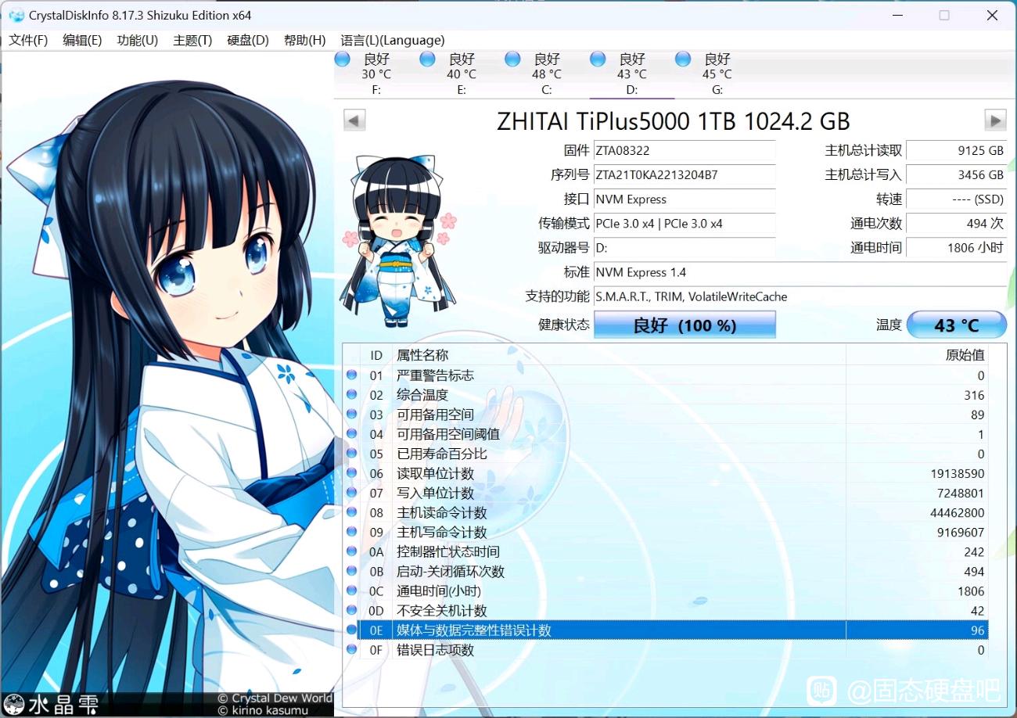Click the status orb for attribute 04 可用备用空间阈值
This screenshot has height=718, width=1017.
pos(352,434)
